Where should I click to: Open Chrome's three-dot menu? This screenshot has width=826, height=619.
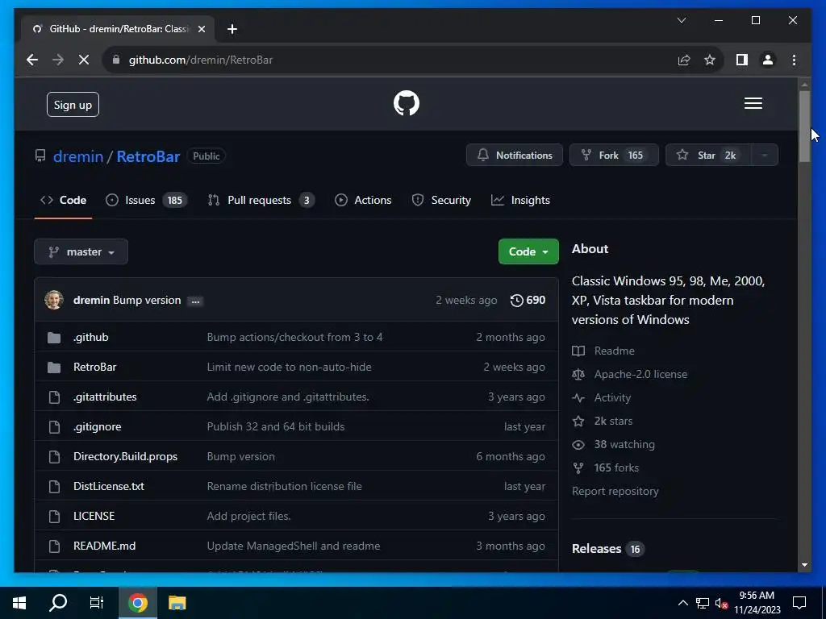pyautogui.click(x=794, y=60)
